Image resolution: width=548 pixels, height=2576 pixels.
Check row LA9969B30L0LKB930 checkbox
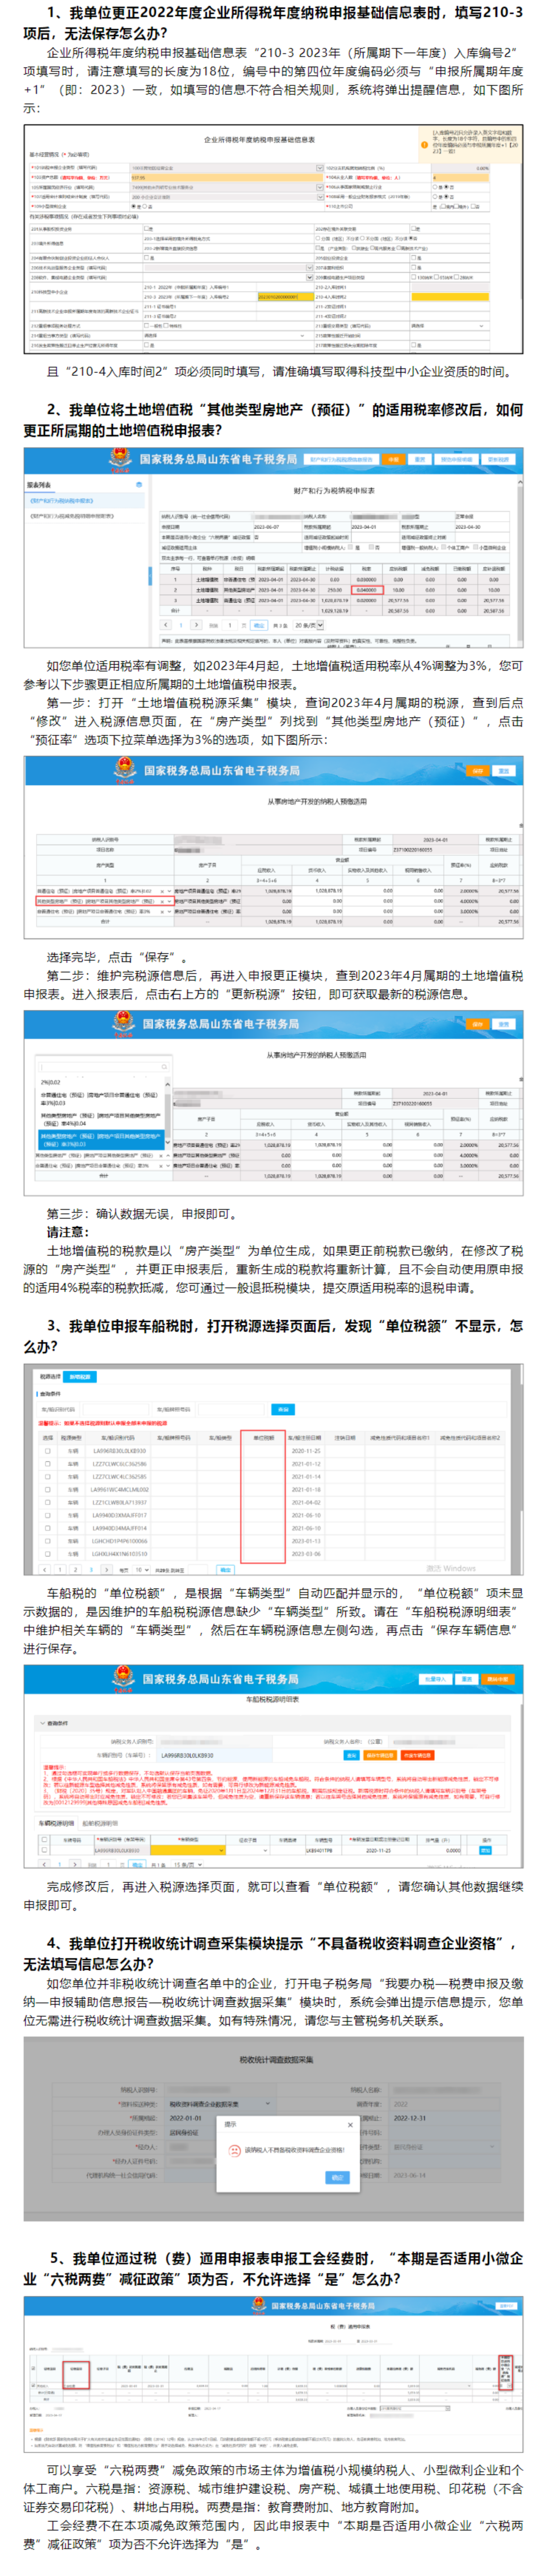pos(48,1451)
